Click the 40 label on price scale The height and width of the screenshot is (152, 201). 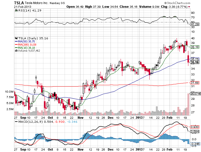[x=193, y=38]
